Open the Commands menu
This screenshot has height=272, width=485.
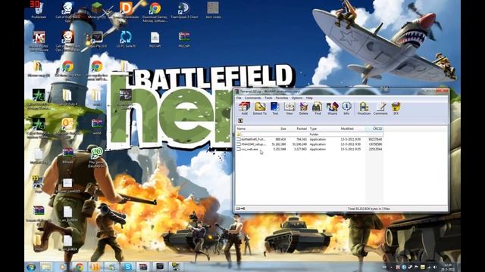pos(252,97)
